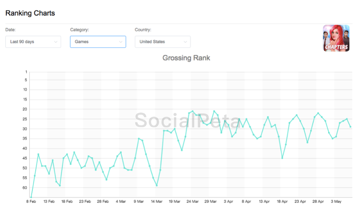Open the Date dropdown showing Last 90 days

33,42
